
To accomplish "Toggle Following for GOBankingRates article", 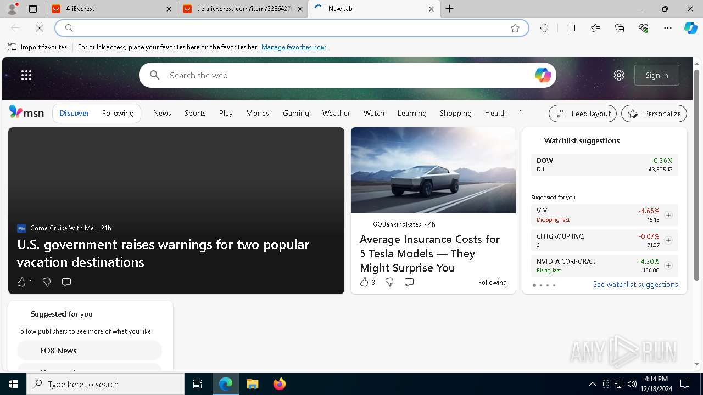I will click(x=492, y=283).
